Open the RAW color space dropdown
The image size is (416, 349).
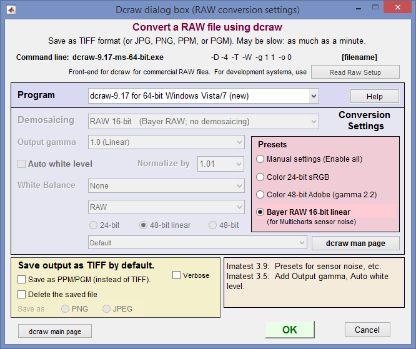[x=166, y=207]
